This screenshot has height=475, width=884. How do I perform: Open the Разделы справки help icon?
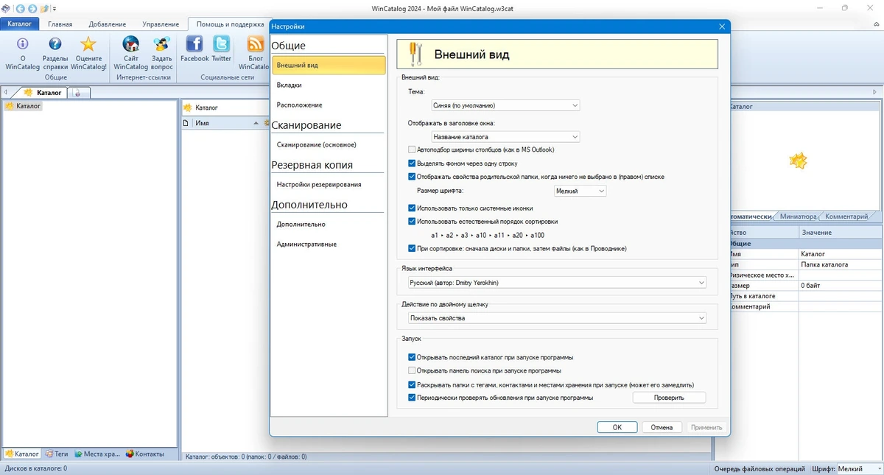55,44
